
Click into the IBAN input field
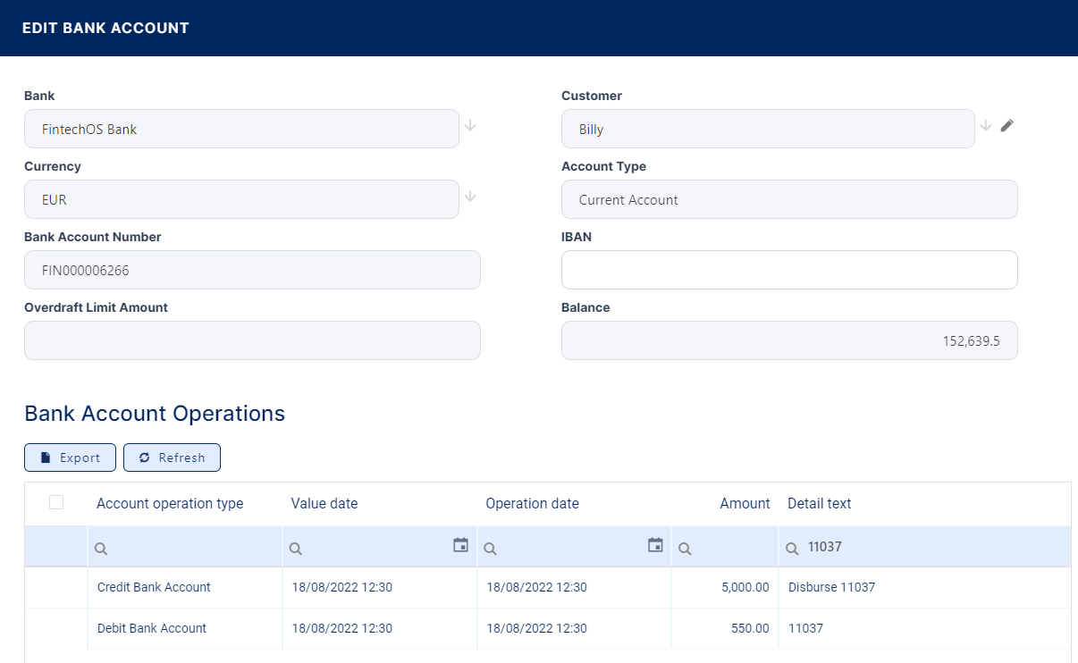point(789,270)
